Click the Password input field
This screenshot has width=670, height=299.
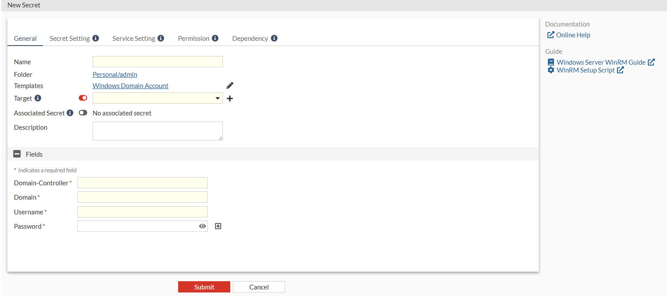click(x=143, y=226)
